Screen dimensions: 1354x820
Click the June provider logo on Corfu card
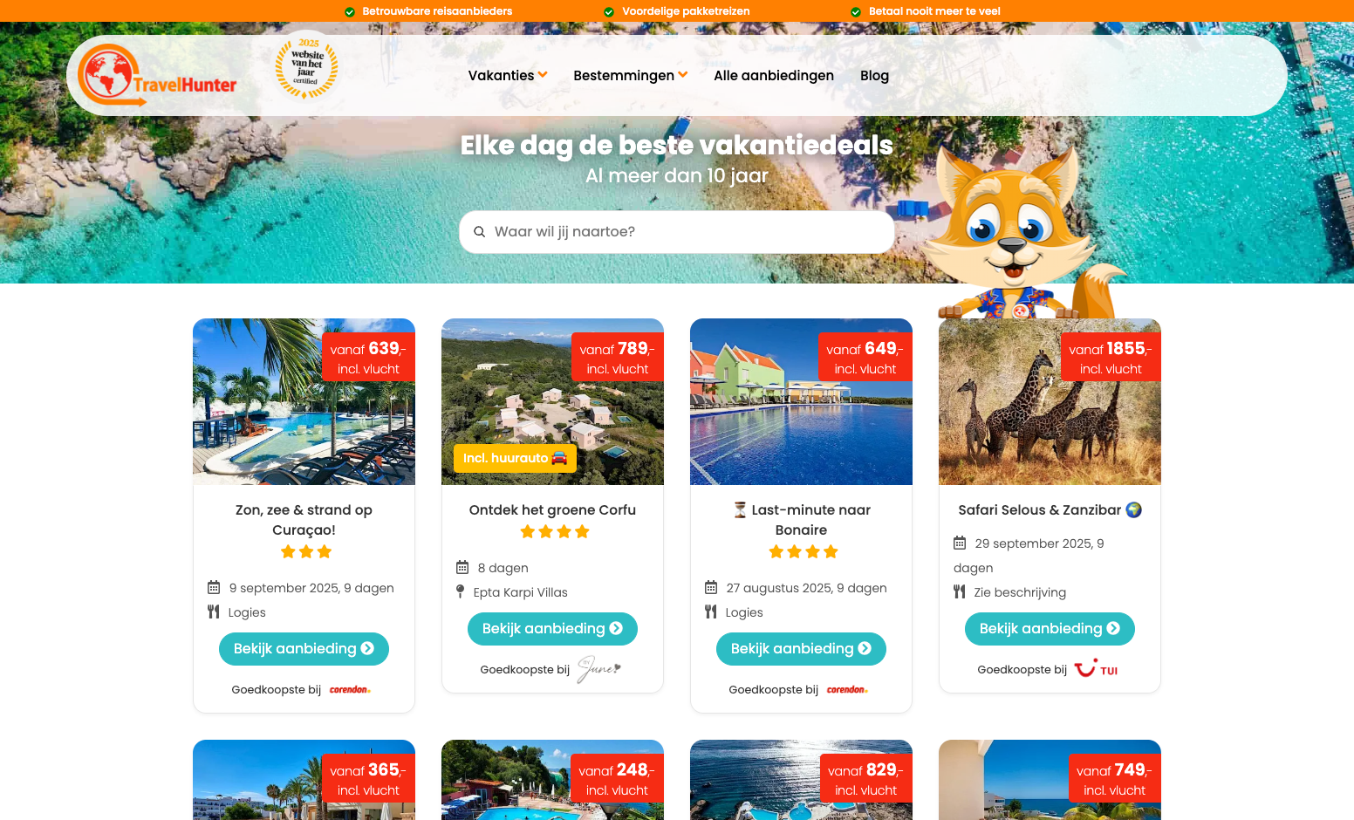coord(599,669)
